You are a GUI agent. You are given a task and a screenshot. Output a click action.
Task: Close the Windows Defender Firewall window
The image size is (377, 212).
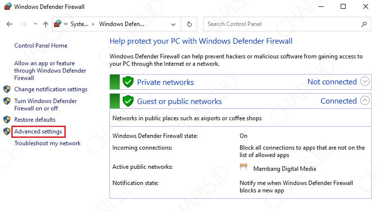(365, 6)
